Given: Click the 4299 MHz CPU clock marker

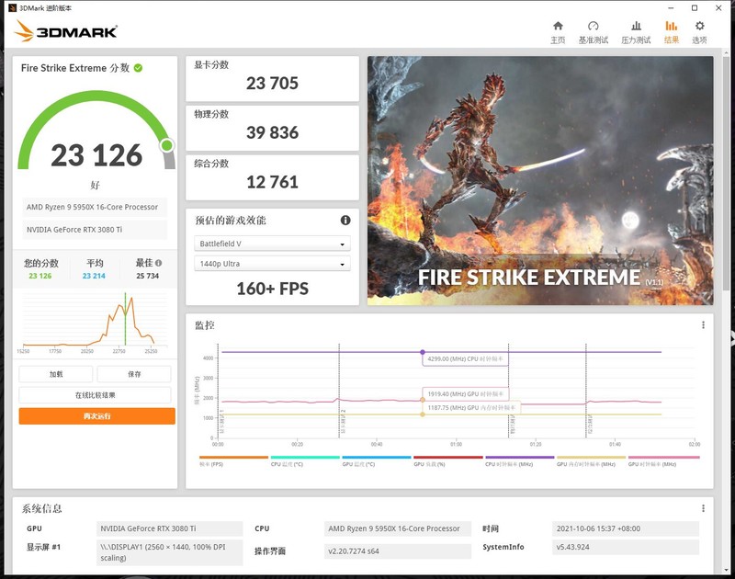Looking at the screenshot, I should pos(423,352).
